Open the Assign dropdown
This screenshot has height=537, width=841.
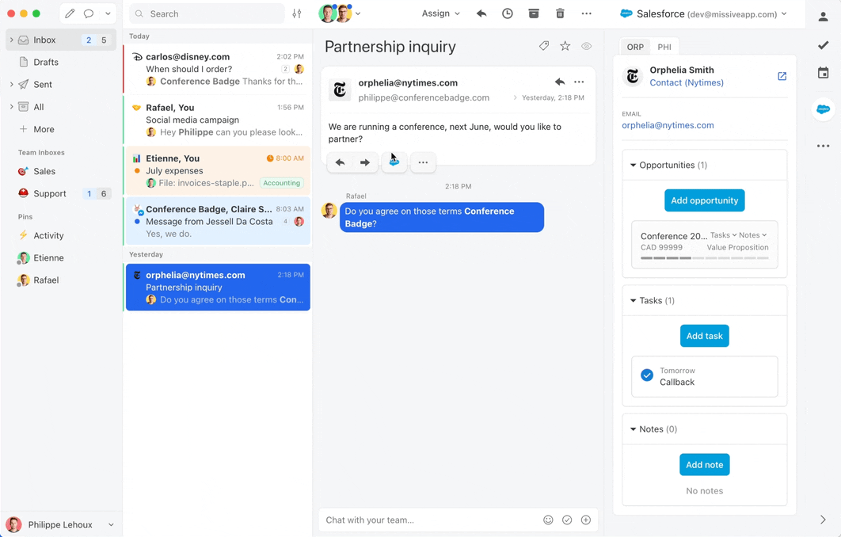pyautogui.click(x=440, y=13)
